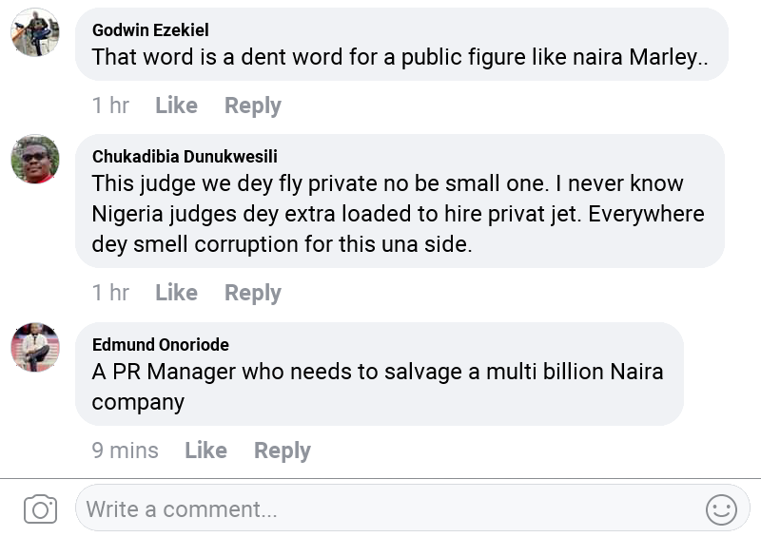Open Edmund Onoriode's name link
The width and height of the screenshot is (761, 537).
point(160,344)
